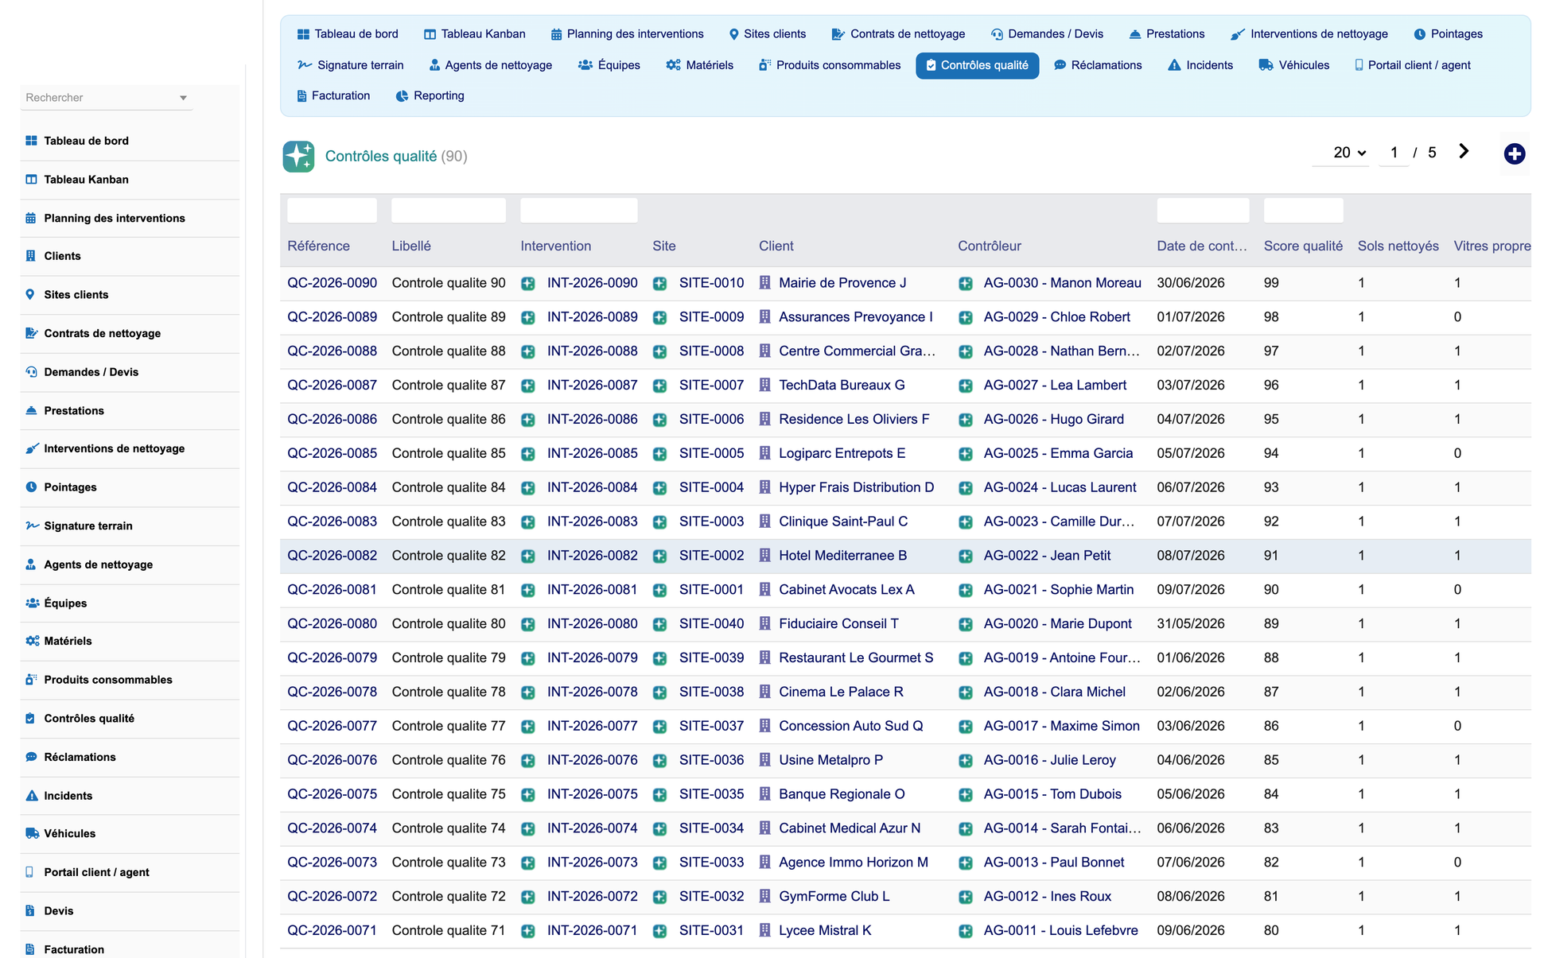The width and height of the screenshot is (1548, 958).
Task: Open Interventions de nettoyage top tab
Action: pos(1309,34)
